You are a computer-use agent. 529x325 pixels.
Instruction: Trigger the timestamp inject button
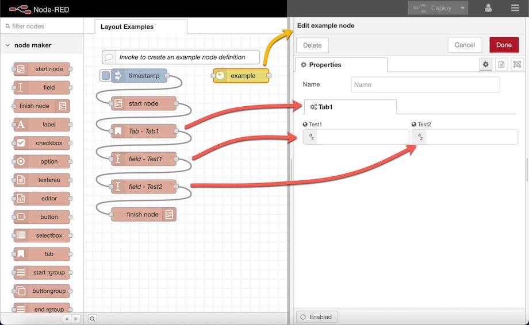(105, 75)
